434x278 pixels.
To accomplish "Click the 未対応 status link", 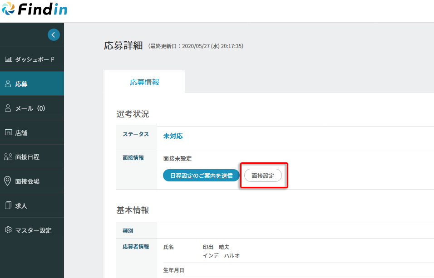I will click(173, 136).
